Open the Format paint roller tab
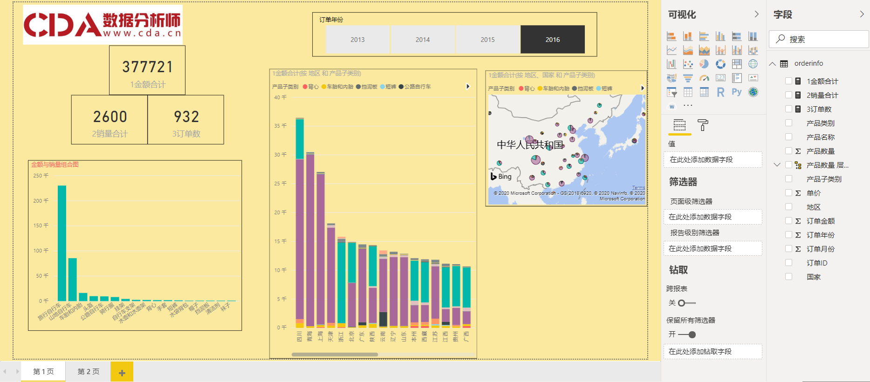 pyautogui.click(x=703, y=125)
